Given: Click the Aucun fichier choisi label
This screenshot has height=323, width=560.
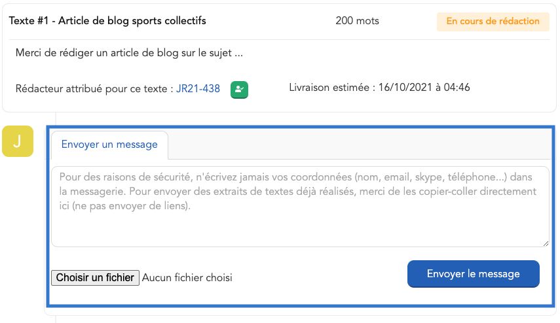Looking at the screenshot, I should pos(187,278).
